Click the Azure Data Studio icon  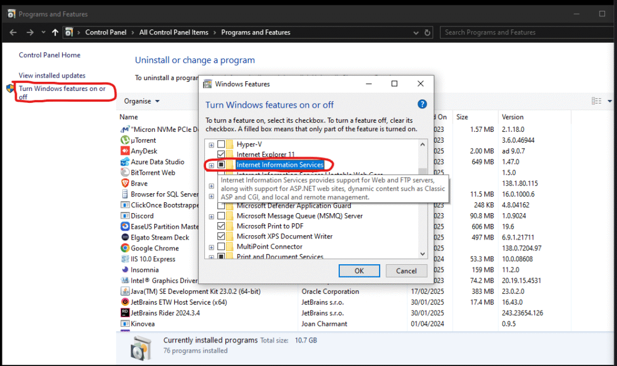(125, 161)
